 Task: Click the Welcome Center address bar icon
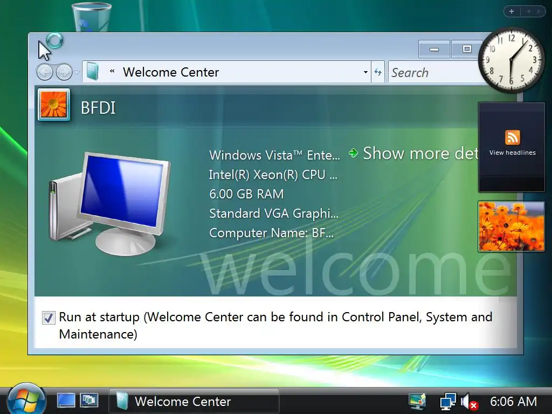click(92, 72)
